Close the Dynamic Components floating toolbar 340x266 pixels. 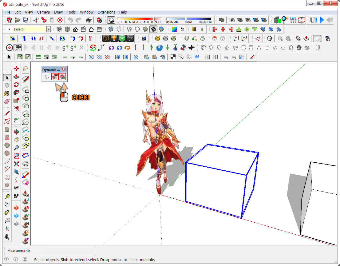pyautogui.click(x=64, y=69)
